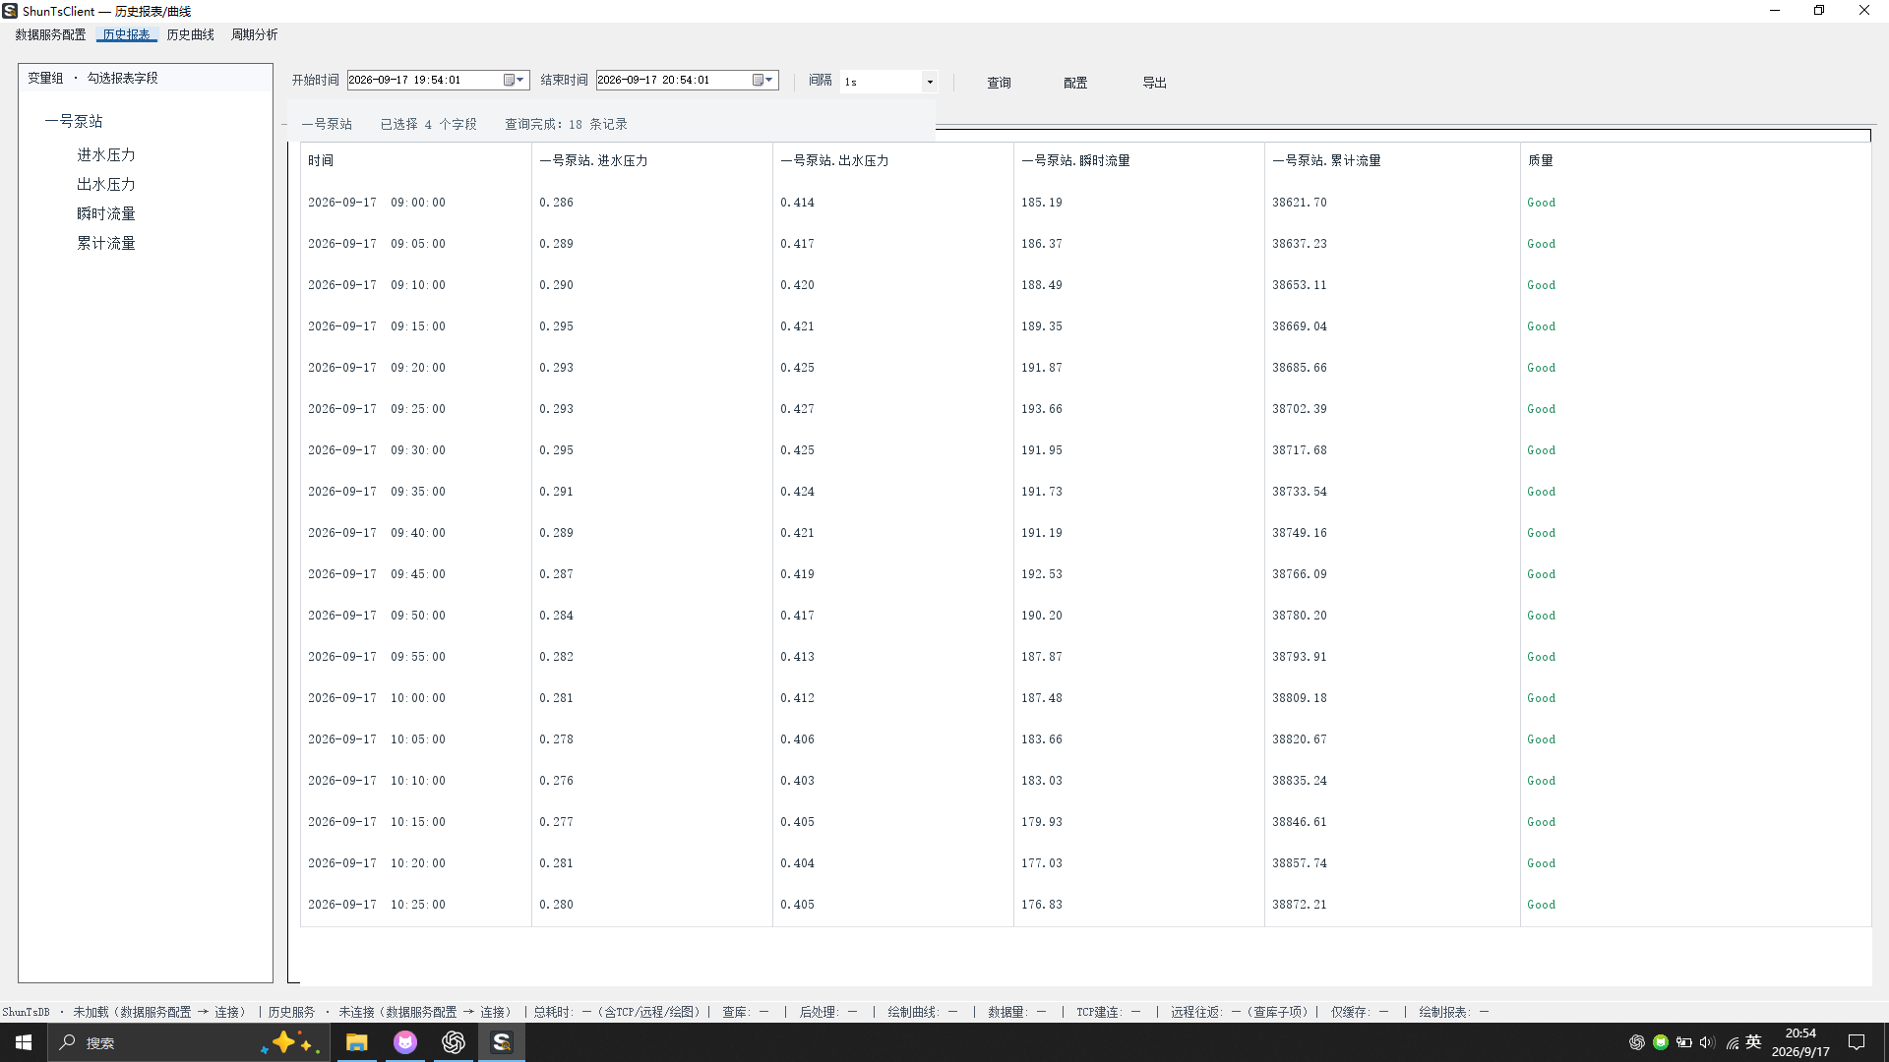
Task: Expand the 间隔 interval combo box
Action: coord(929,82)
